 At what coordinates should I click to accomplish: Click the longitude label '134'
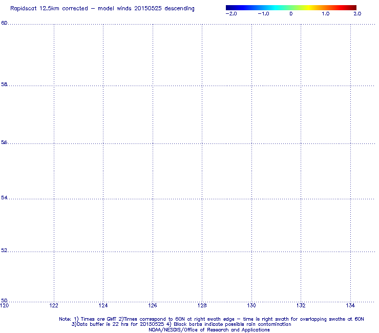point(350,305)
